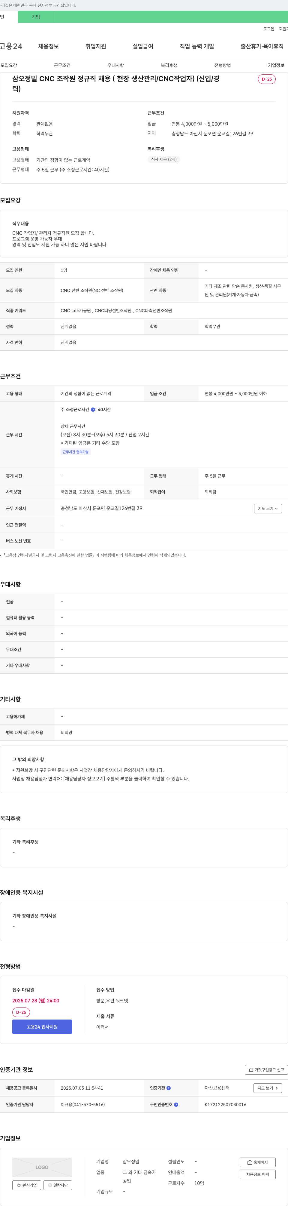Image resolution: width=288 pixels, height=1206 pixels.
Task: View the 채용정보 이력 button
Action: click(x=257, y=1174)
